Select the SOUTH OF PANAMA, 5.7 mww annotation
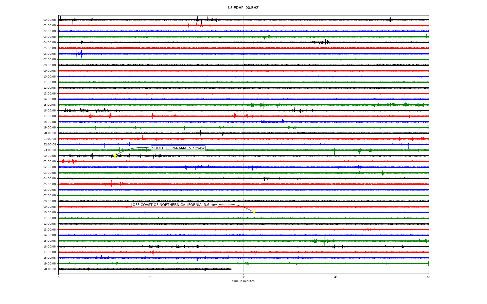This screenshot has height=304, width=487. (178, 148)
